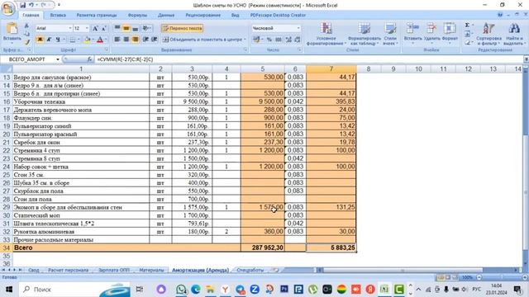This screenshot has width=529, height=297.
Task: Align text left
Action: (117, 40)
